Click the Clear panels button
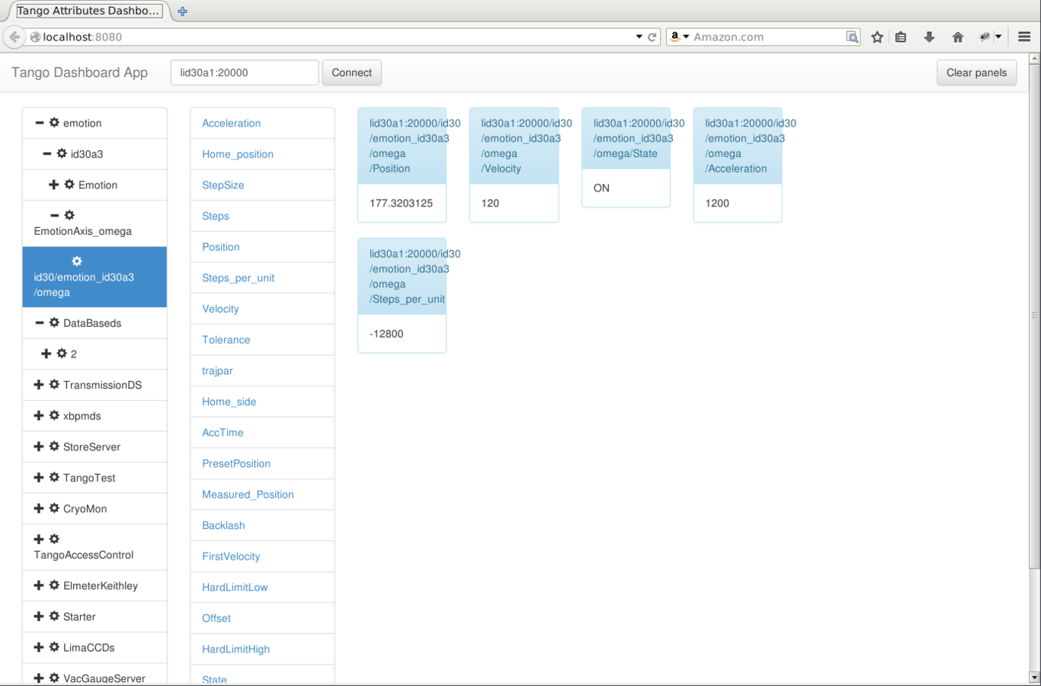 click(x=976, y=72)
